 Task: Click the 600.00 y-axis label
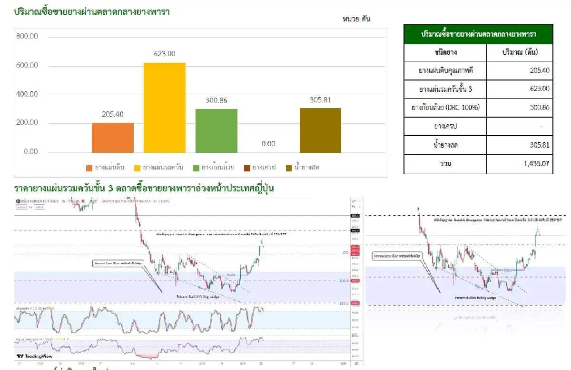(27, 65)
